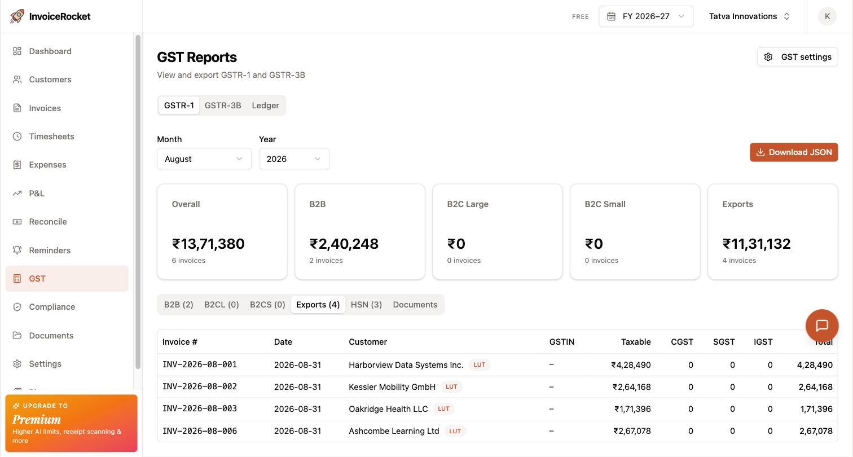Click customer Harborview Data Systems Inc.

tap(406, 365)
